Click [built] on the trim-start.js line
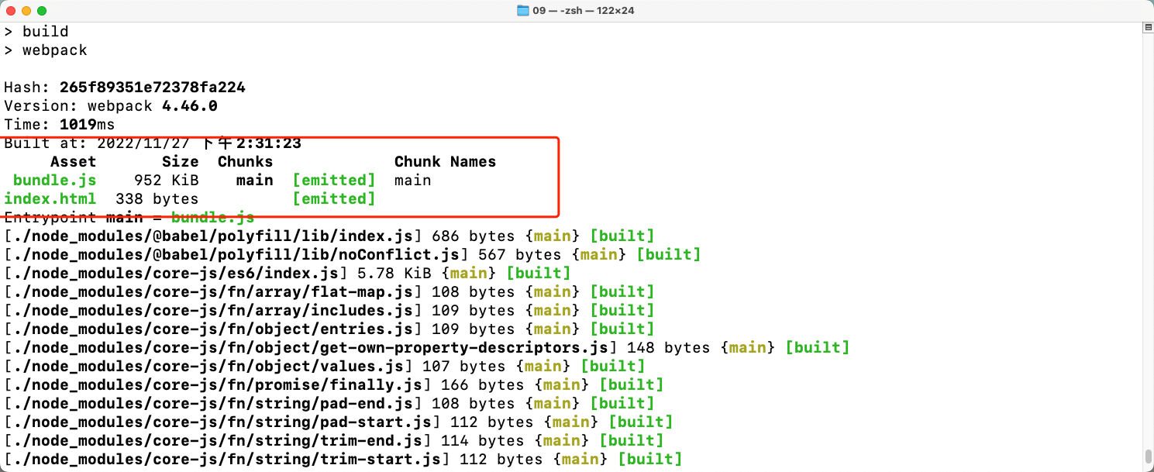This screenshot has width=1154, height=472. pos(650,460)
